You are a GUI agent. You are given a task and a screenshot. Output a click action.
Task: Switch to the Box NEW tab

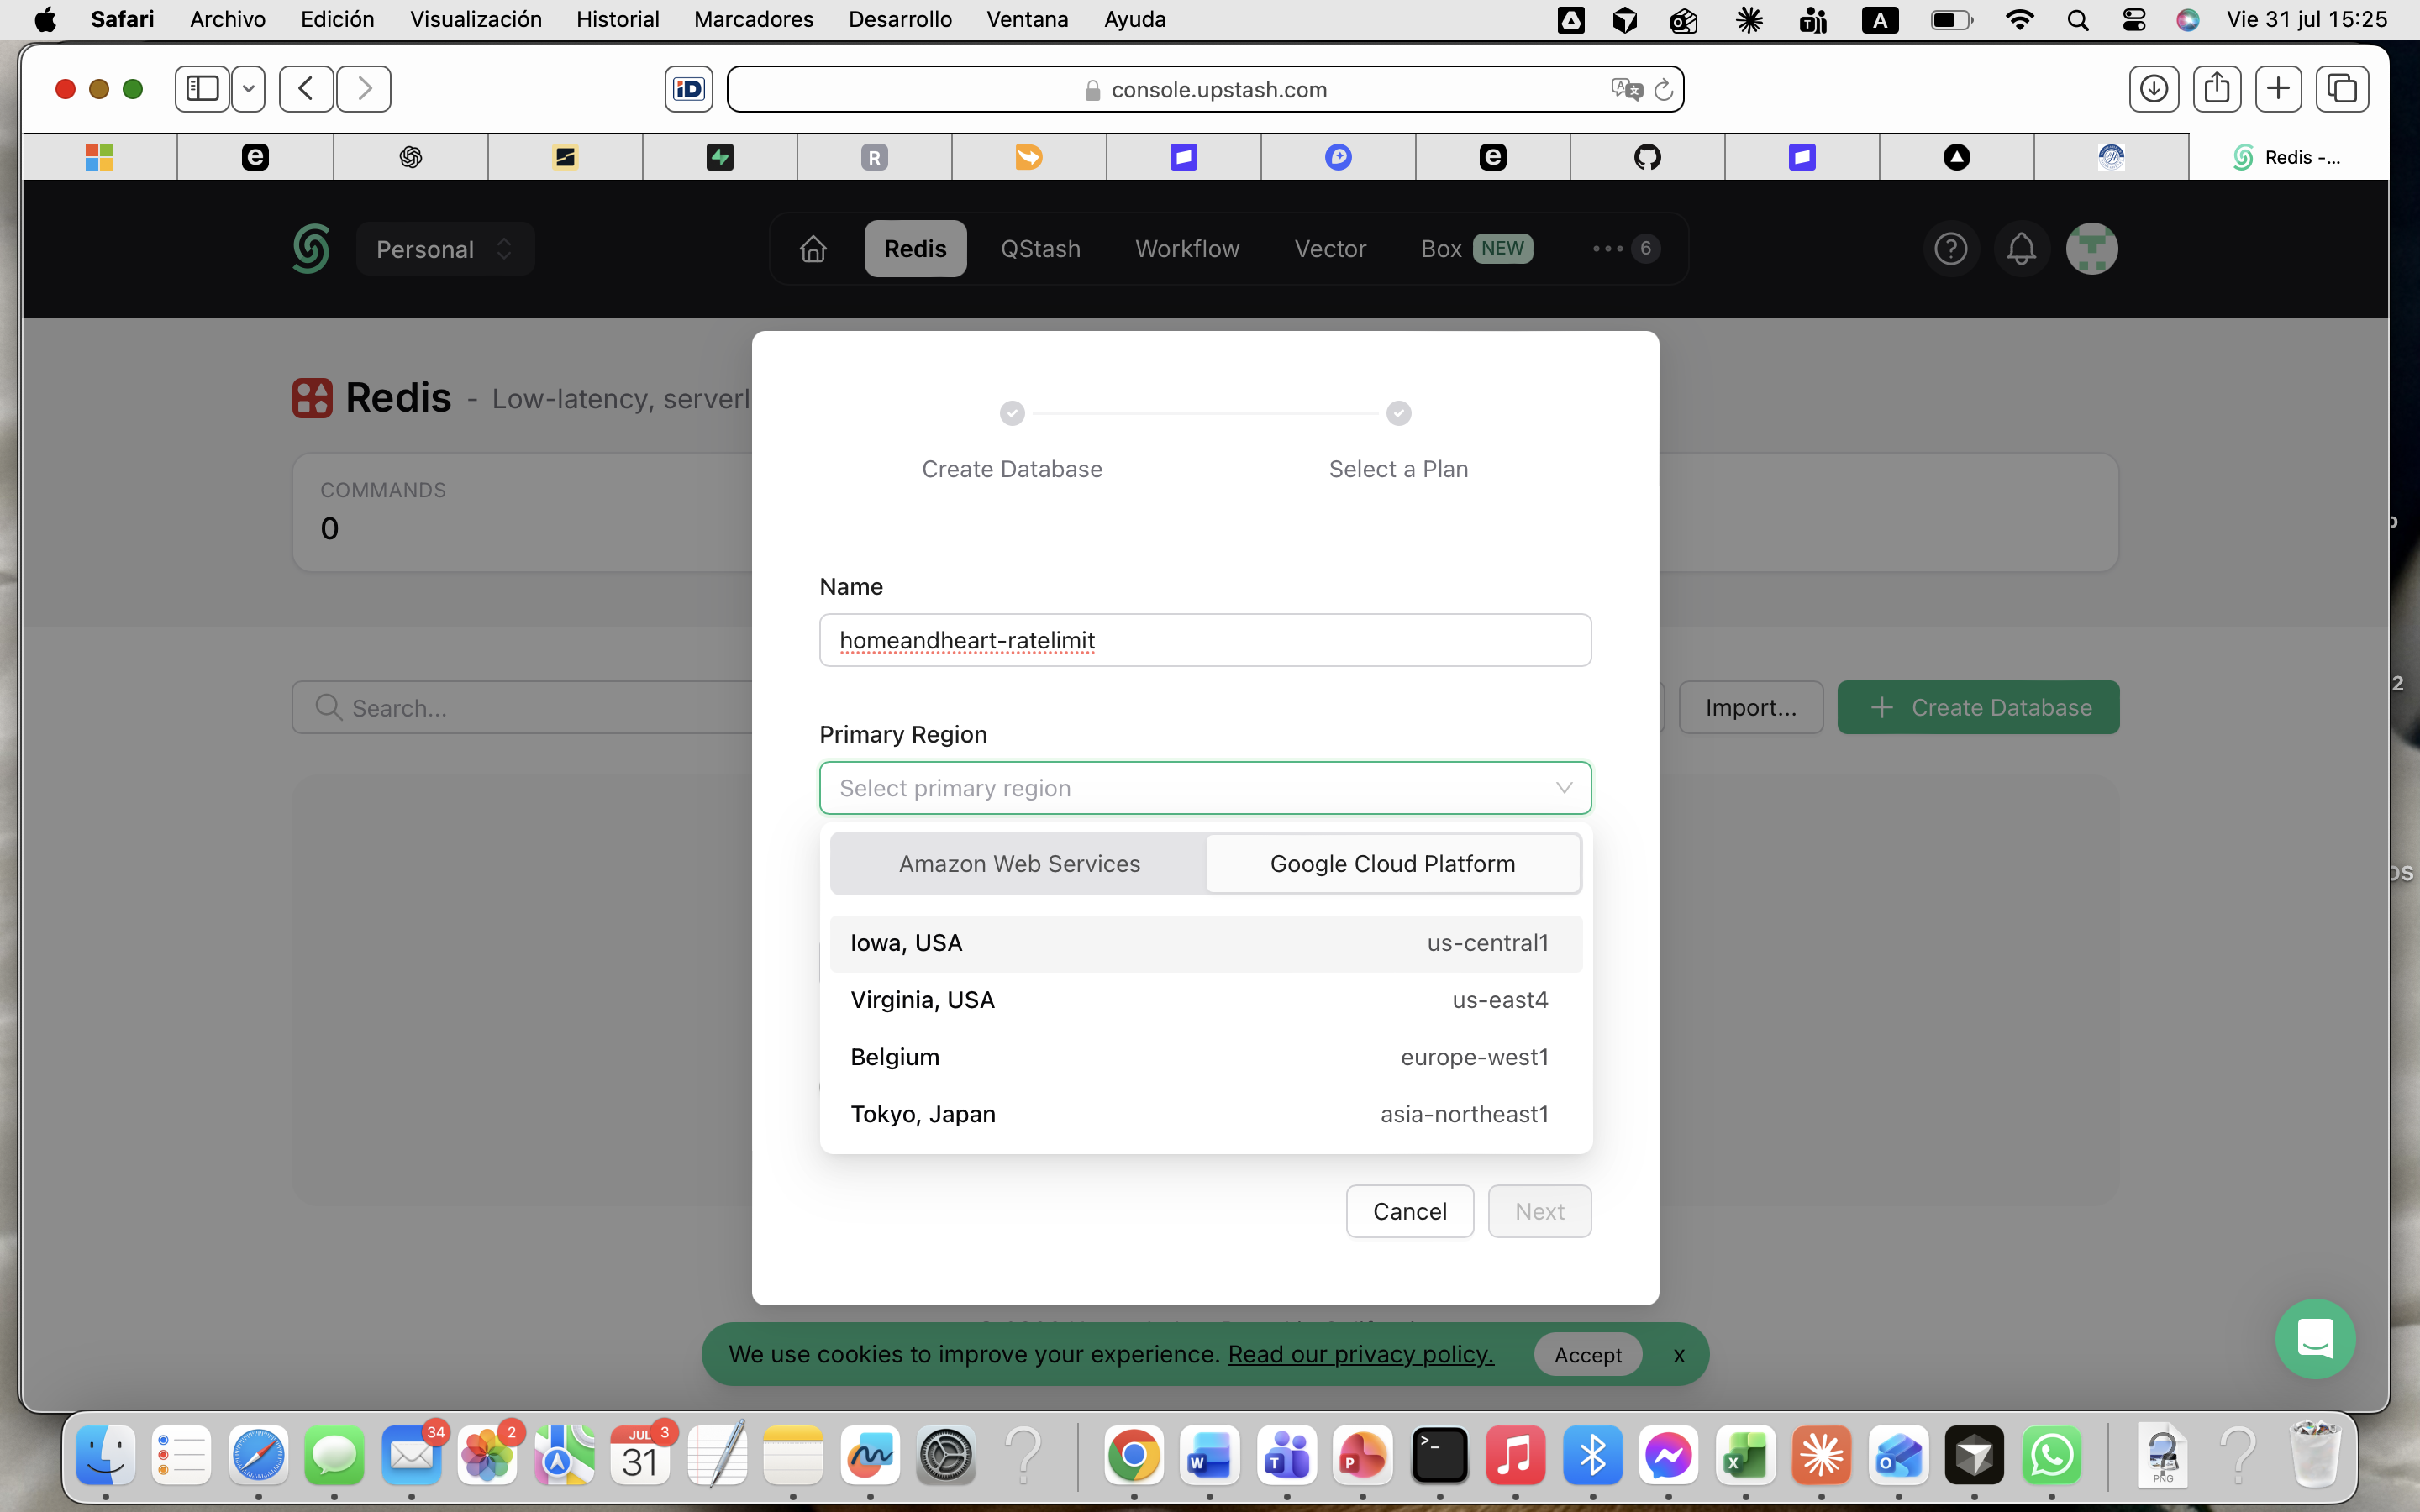(1476, 249)
